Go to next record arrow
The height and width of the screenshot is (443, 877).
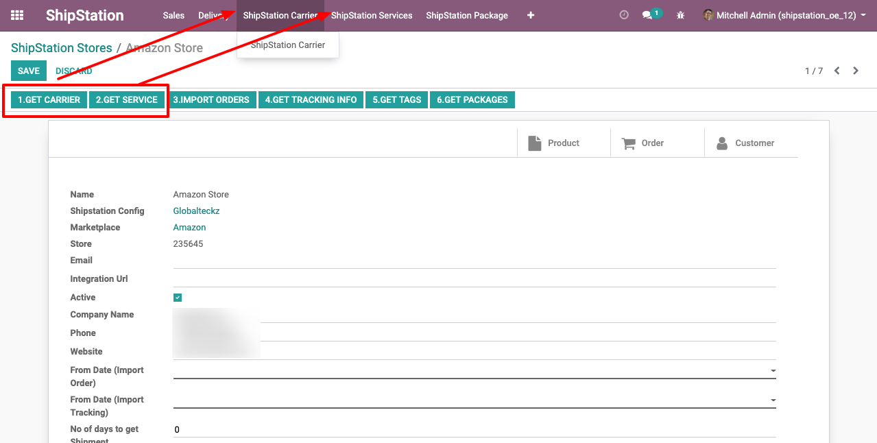coord(856,71)
